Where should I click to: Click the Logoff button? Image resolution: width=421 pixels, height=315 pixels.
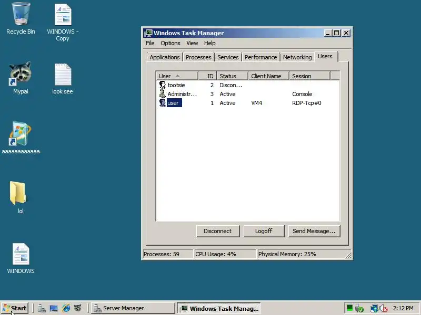pyautogui.click(x=264, y=231)
